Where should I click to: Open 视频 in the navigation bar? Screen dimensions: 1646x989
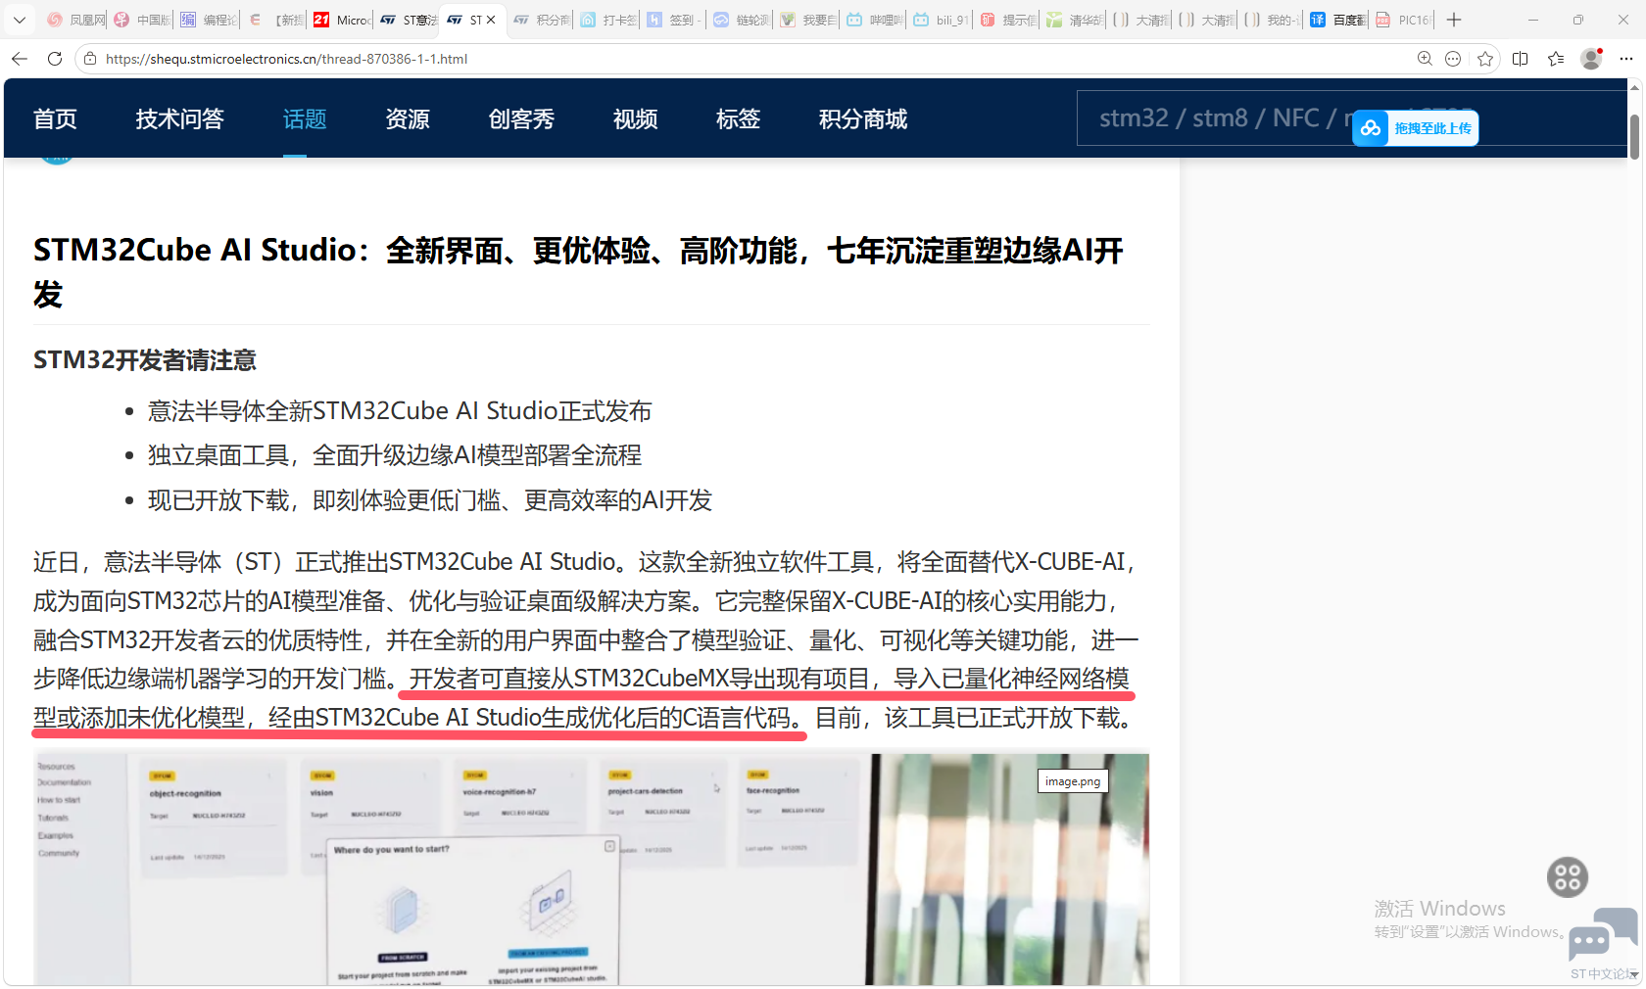tap(635, 119)
